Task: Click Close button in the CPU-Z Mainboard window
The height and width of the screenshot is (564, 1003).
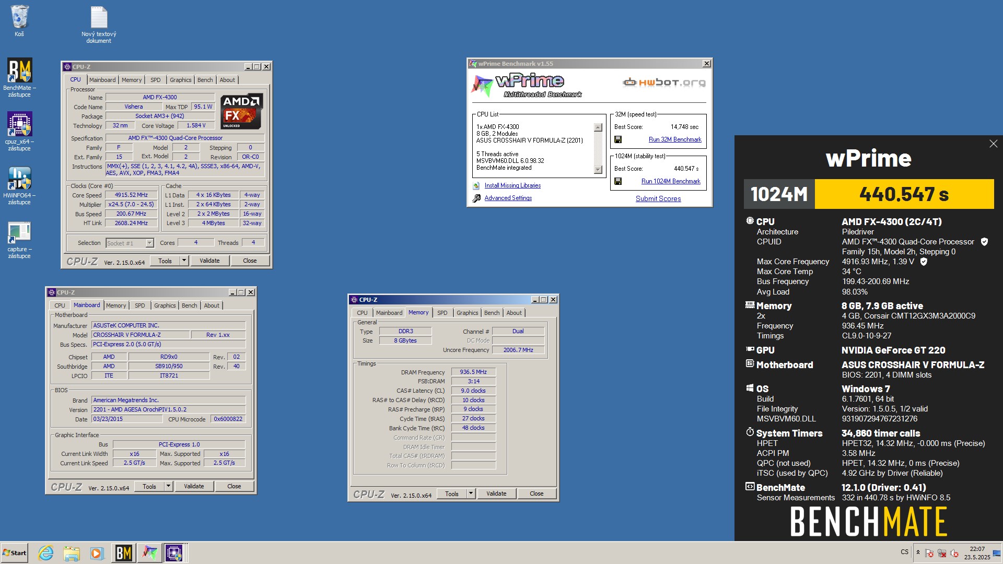Action: coord(234,486)
